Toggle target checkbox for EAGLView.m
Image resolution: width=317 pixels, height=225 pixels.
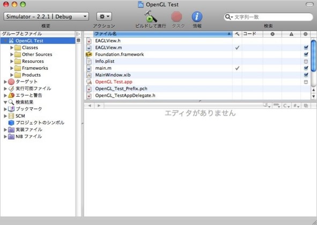(x=306, y=48)
